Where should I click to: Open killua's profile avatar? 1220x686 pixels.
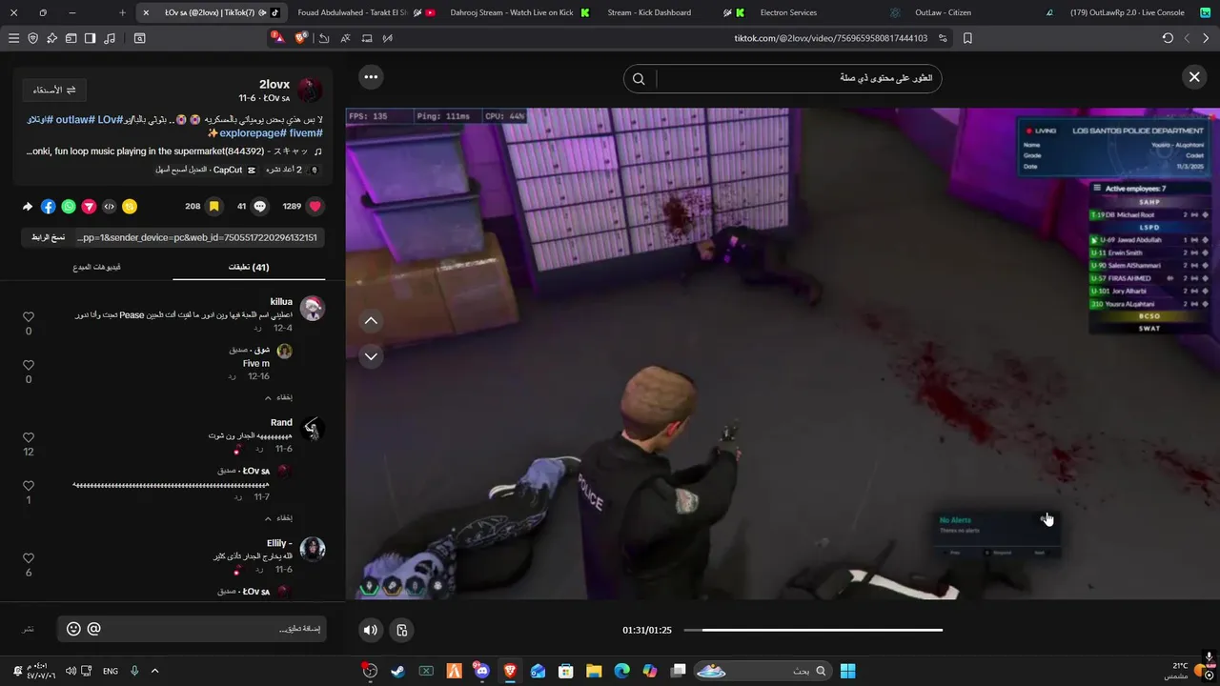(x=313, y=308)
